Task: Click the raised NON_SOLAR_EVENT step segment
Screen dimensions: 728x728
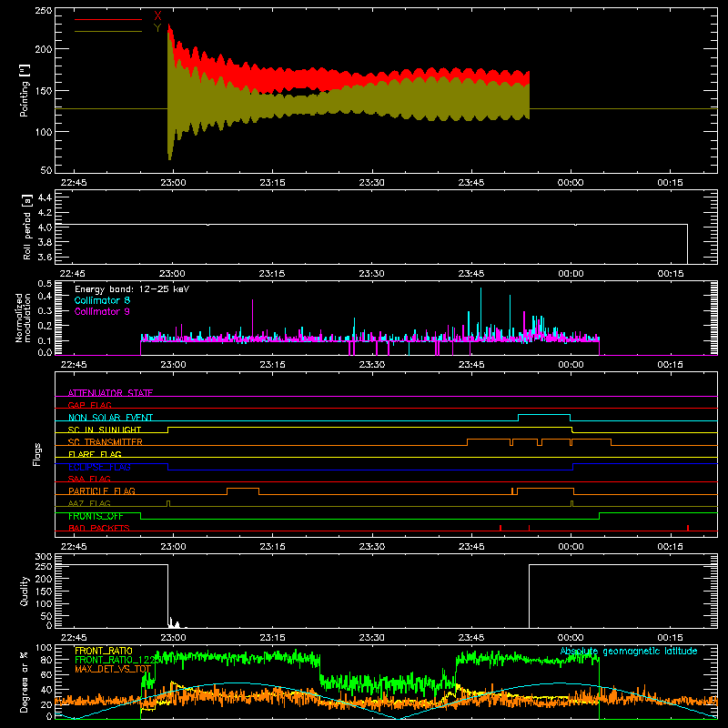Action: coord(544,415)
